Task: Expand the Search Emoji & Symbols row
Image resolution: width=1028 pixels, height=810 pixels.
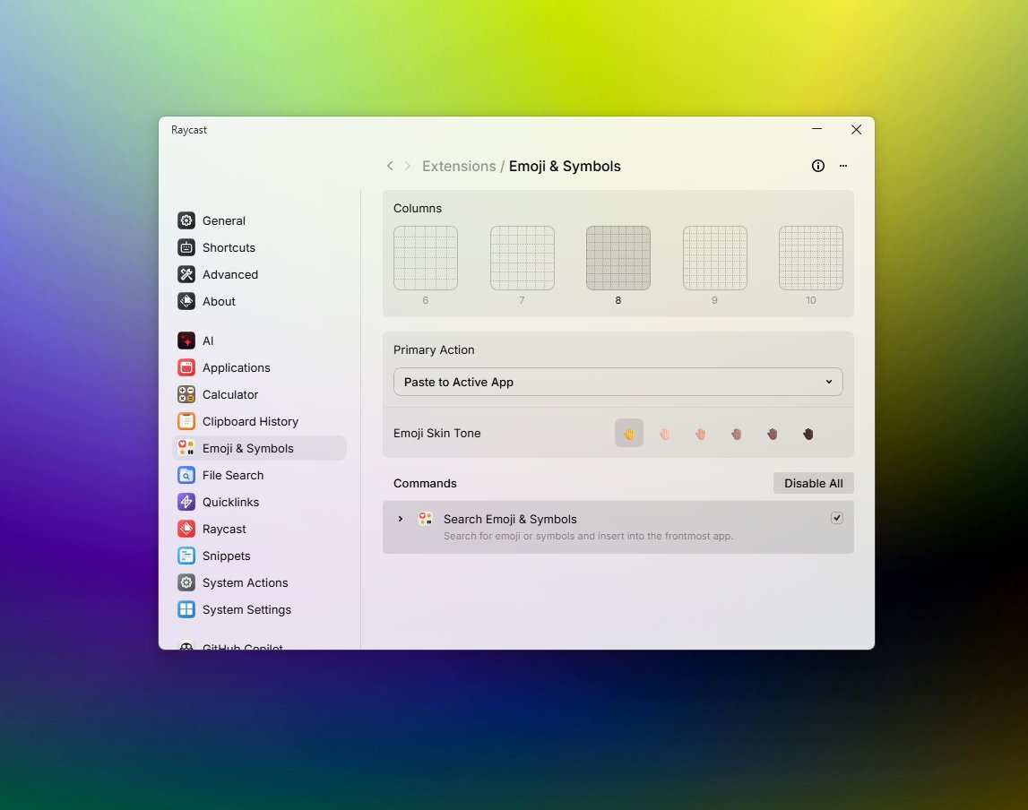Action: point(401,519)
